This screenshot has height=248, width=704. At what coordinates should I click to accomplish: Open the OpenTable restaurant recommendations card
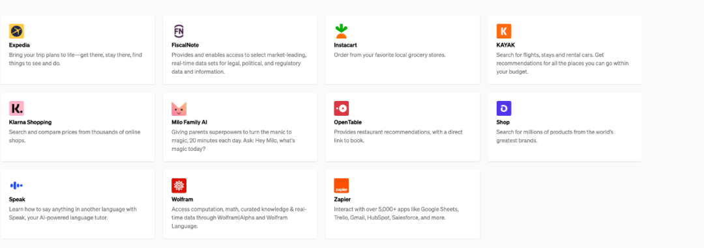coord(402,127)
